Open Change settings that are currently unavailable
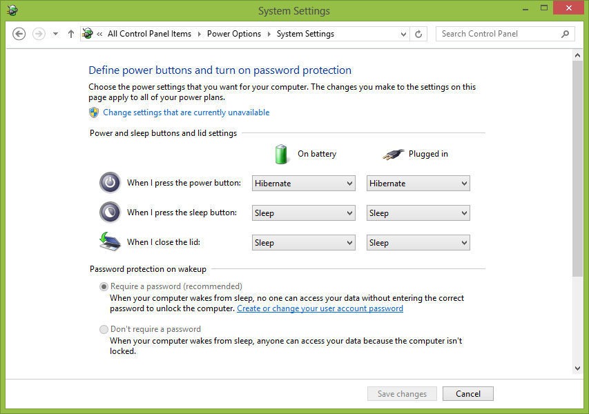589x414 pixels. pyautogui.click(x=186, y=112)
